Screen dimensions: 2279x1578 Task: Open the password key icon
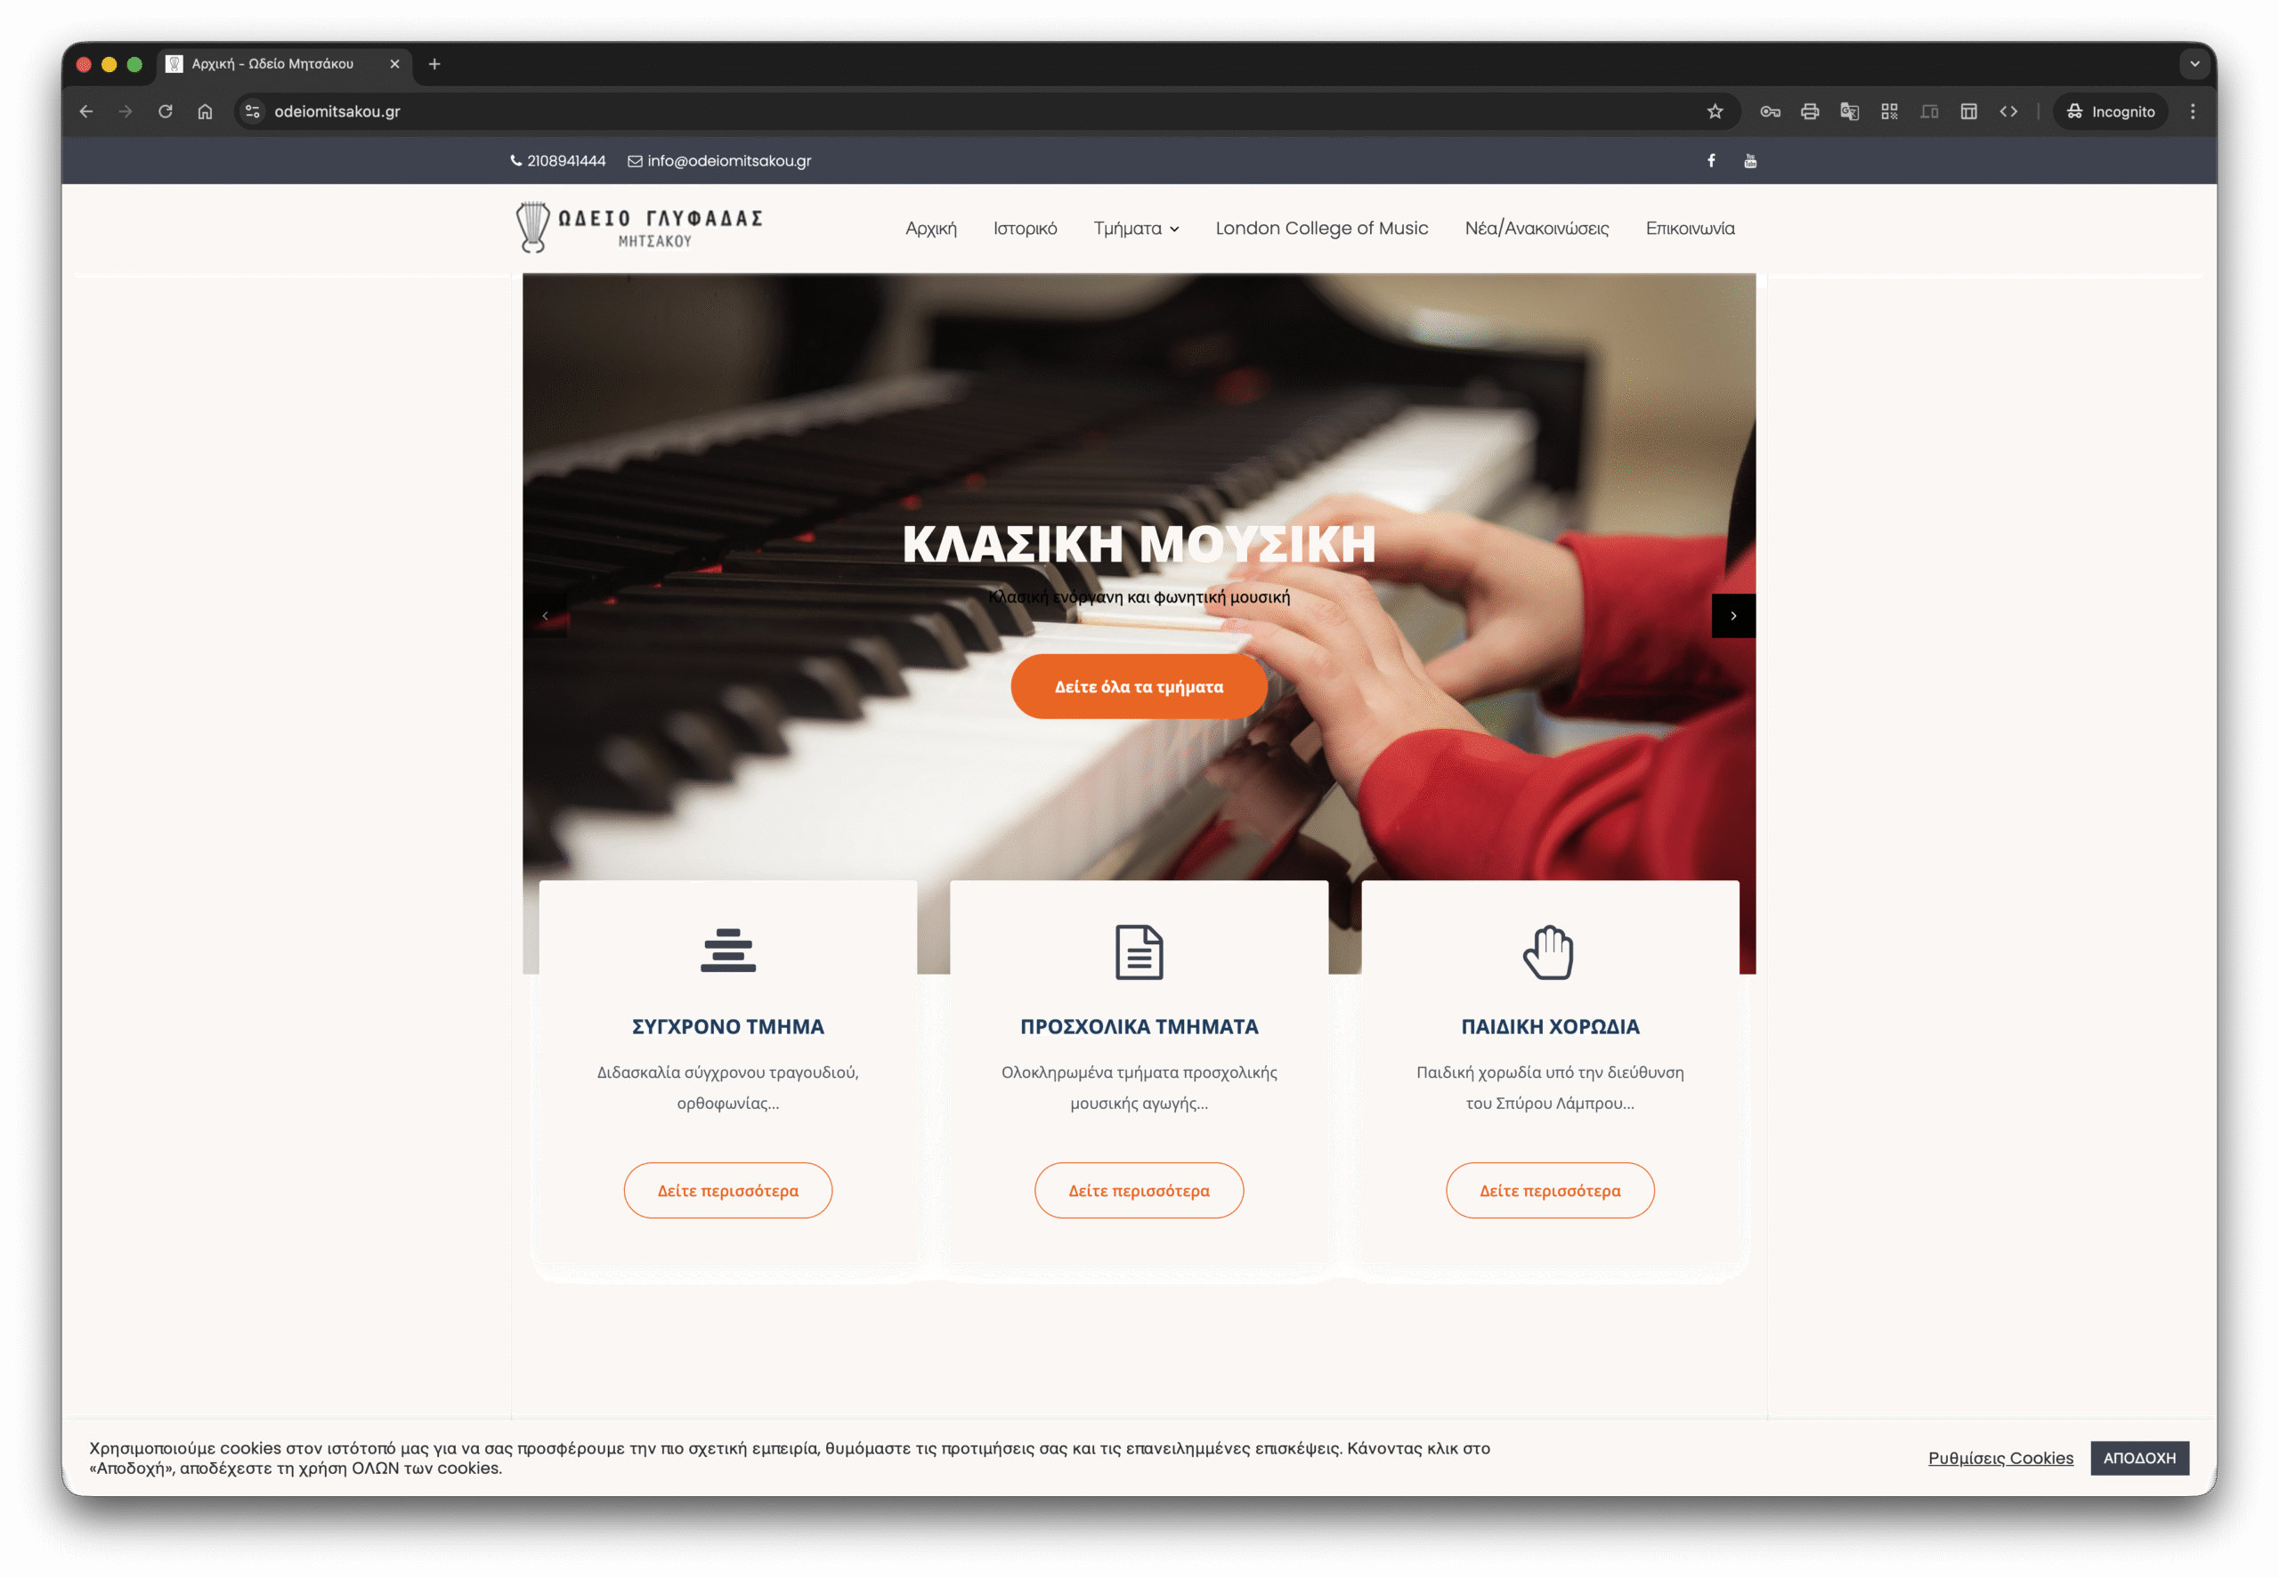1770,110
